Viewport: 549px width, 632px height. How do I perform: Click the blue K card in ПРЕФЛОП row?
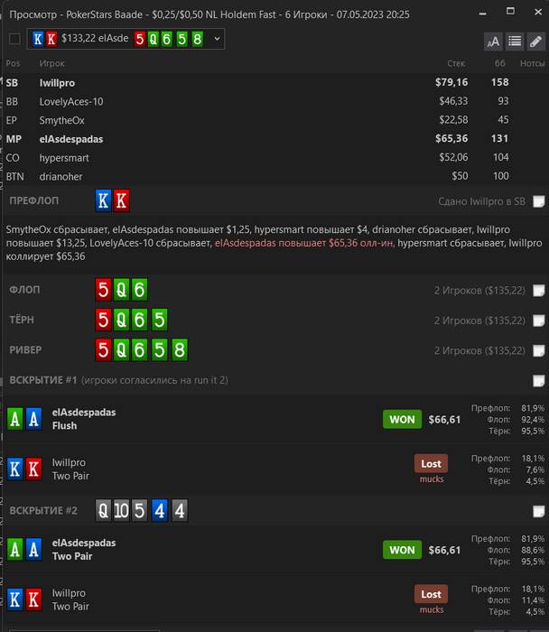(103, 200)
